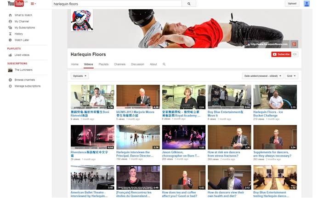Open tea and coffee video thumbnail
Image resolution: width=318 pixels, height=198 pixels.
[x=183, y=177]
